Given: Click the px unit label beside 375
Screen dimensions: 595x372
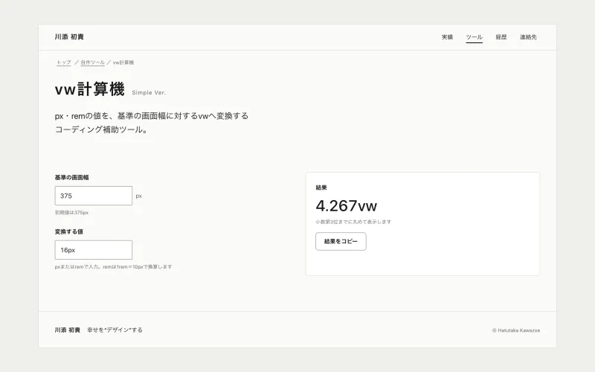Looking at the screenshot, I should (138, 196).
